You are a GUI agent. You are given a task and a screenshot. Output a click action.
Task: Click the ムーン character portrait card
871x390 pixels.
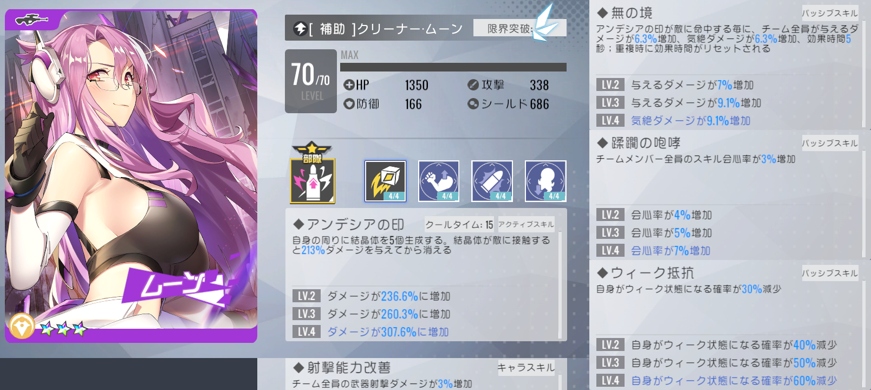tap(131, 176)
